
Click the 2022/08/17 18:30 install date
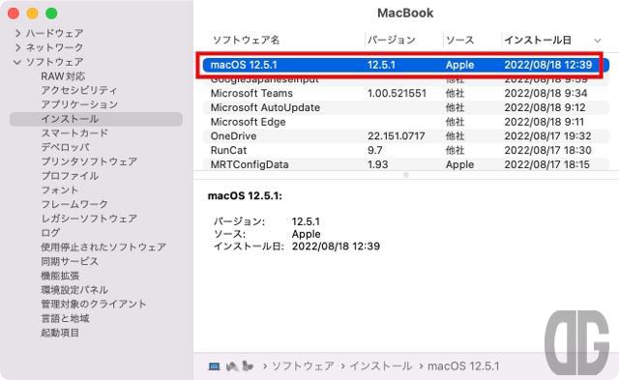coord(548,150)
